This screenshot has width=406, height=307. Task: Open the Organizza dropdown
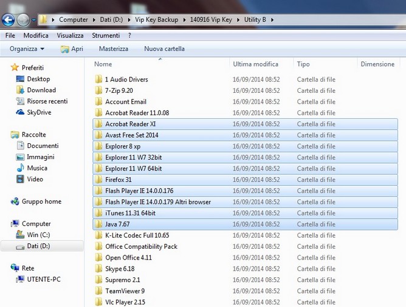pyautogui.click(x=27, y=49)
